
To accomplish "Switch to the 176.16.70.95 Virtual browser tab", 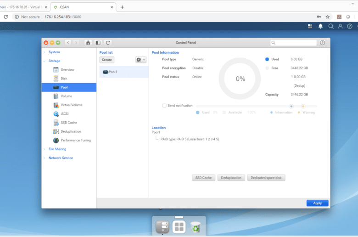I will [x=21, y=7].
